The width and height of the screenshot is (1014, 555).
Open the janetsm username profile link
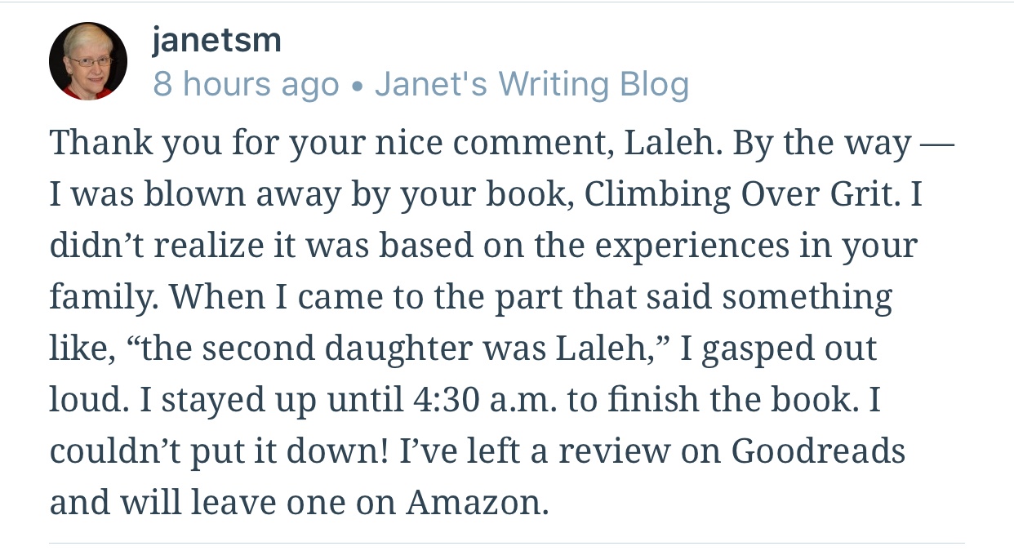click(x=216, y=40)
